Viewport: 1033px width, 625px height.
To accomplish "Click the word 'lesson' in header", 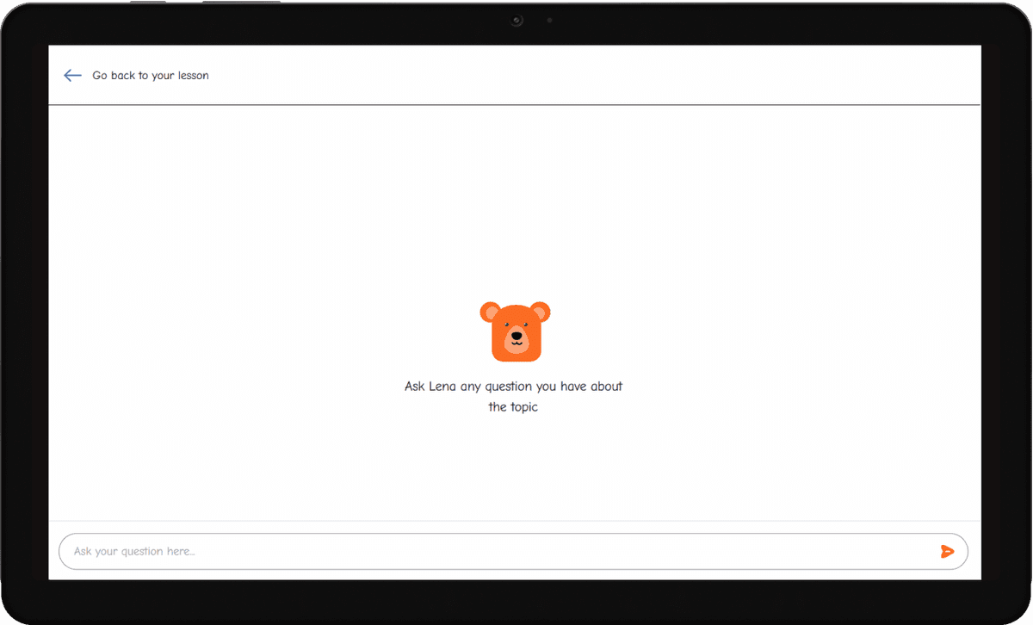I will 193,76.
